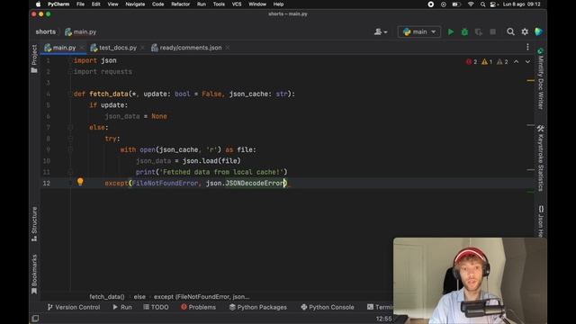Toggle tool window bars icon at bottom left

[x=35, y=318]
